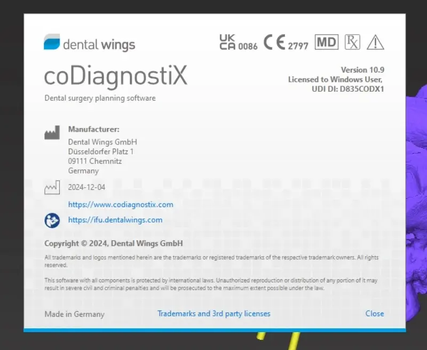Screen dimensions: 427x350
Task: Click the Copyright © 2024 line
Action: (114, 243)
